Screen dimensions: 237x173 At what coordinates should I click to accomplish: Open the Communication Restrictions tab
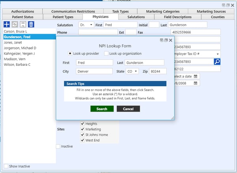point(73,11)
